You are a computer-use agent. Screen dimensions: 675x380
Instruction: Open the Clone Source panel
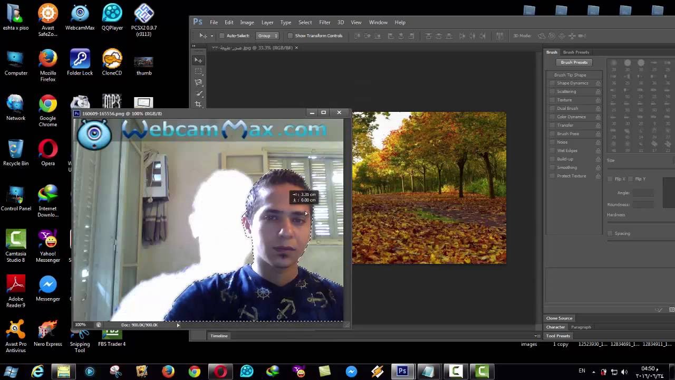click(559, 318)
